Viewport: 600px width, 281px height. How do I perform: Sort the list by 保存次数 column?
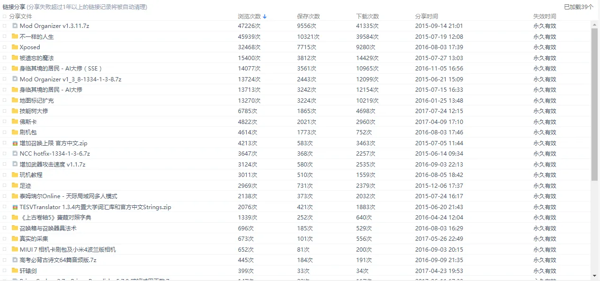(308, 17)
